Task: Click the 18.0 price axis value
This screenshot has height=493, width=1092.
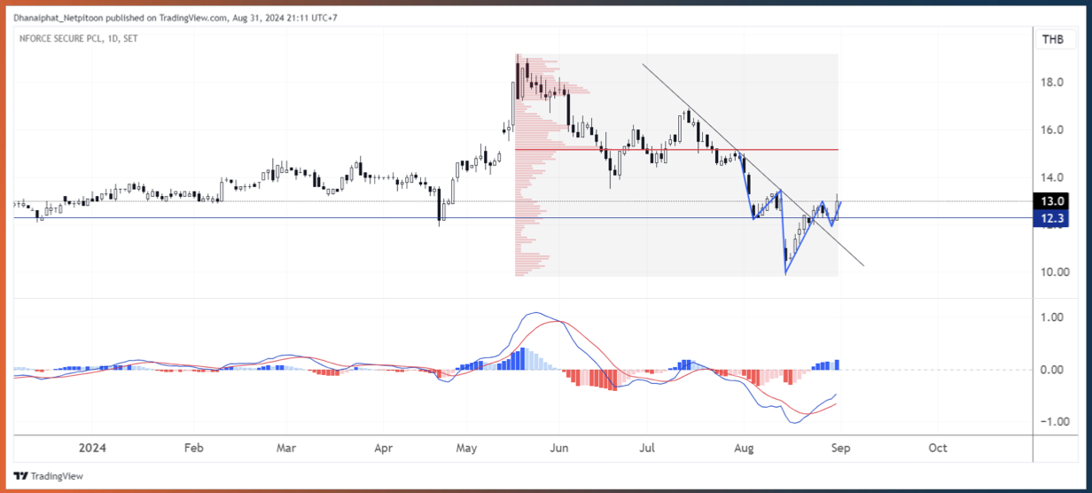Action: pos(1053,82)
